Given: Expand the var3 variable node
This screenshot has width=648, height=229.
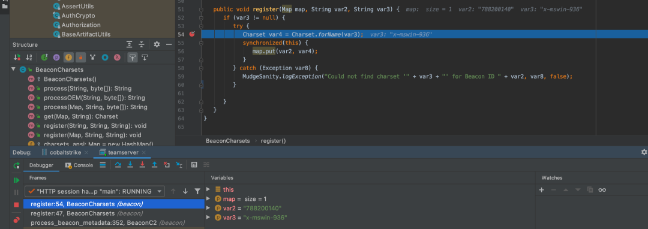Looking at the screenshot, I should 208,218.
